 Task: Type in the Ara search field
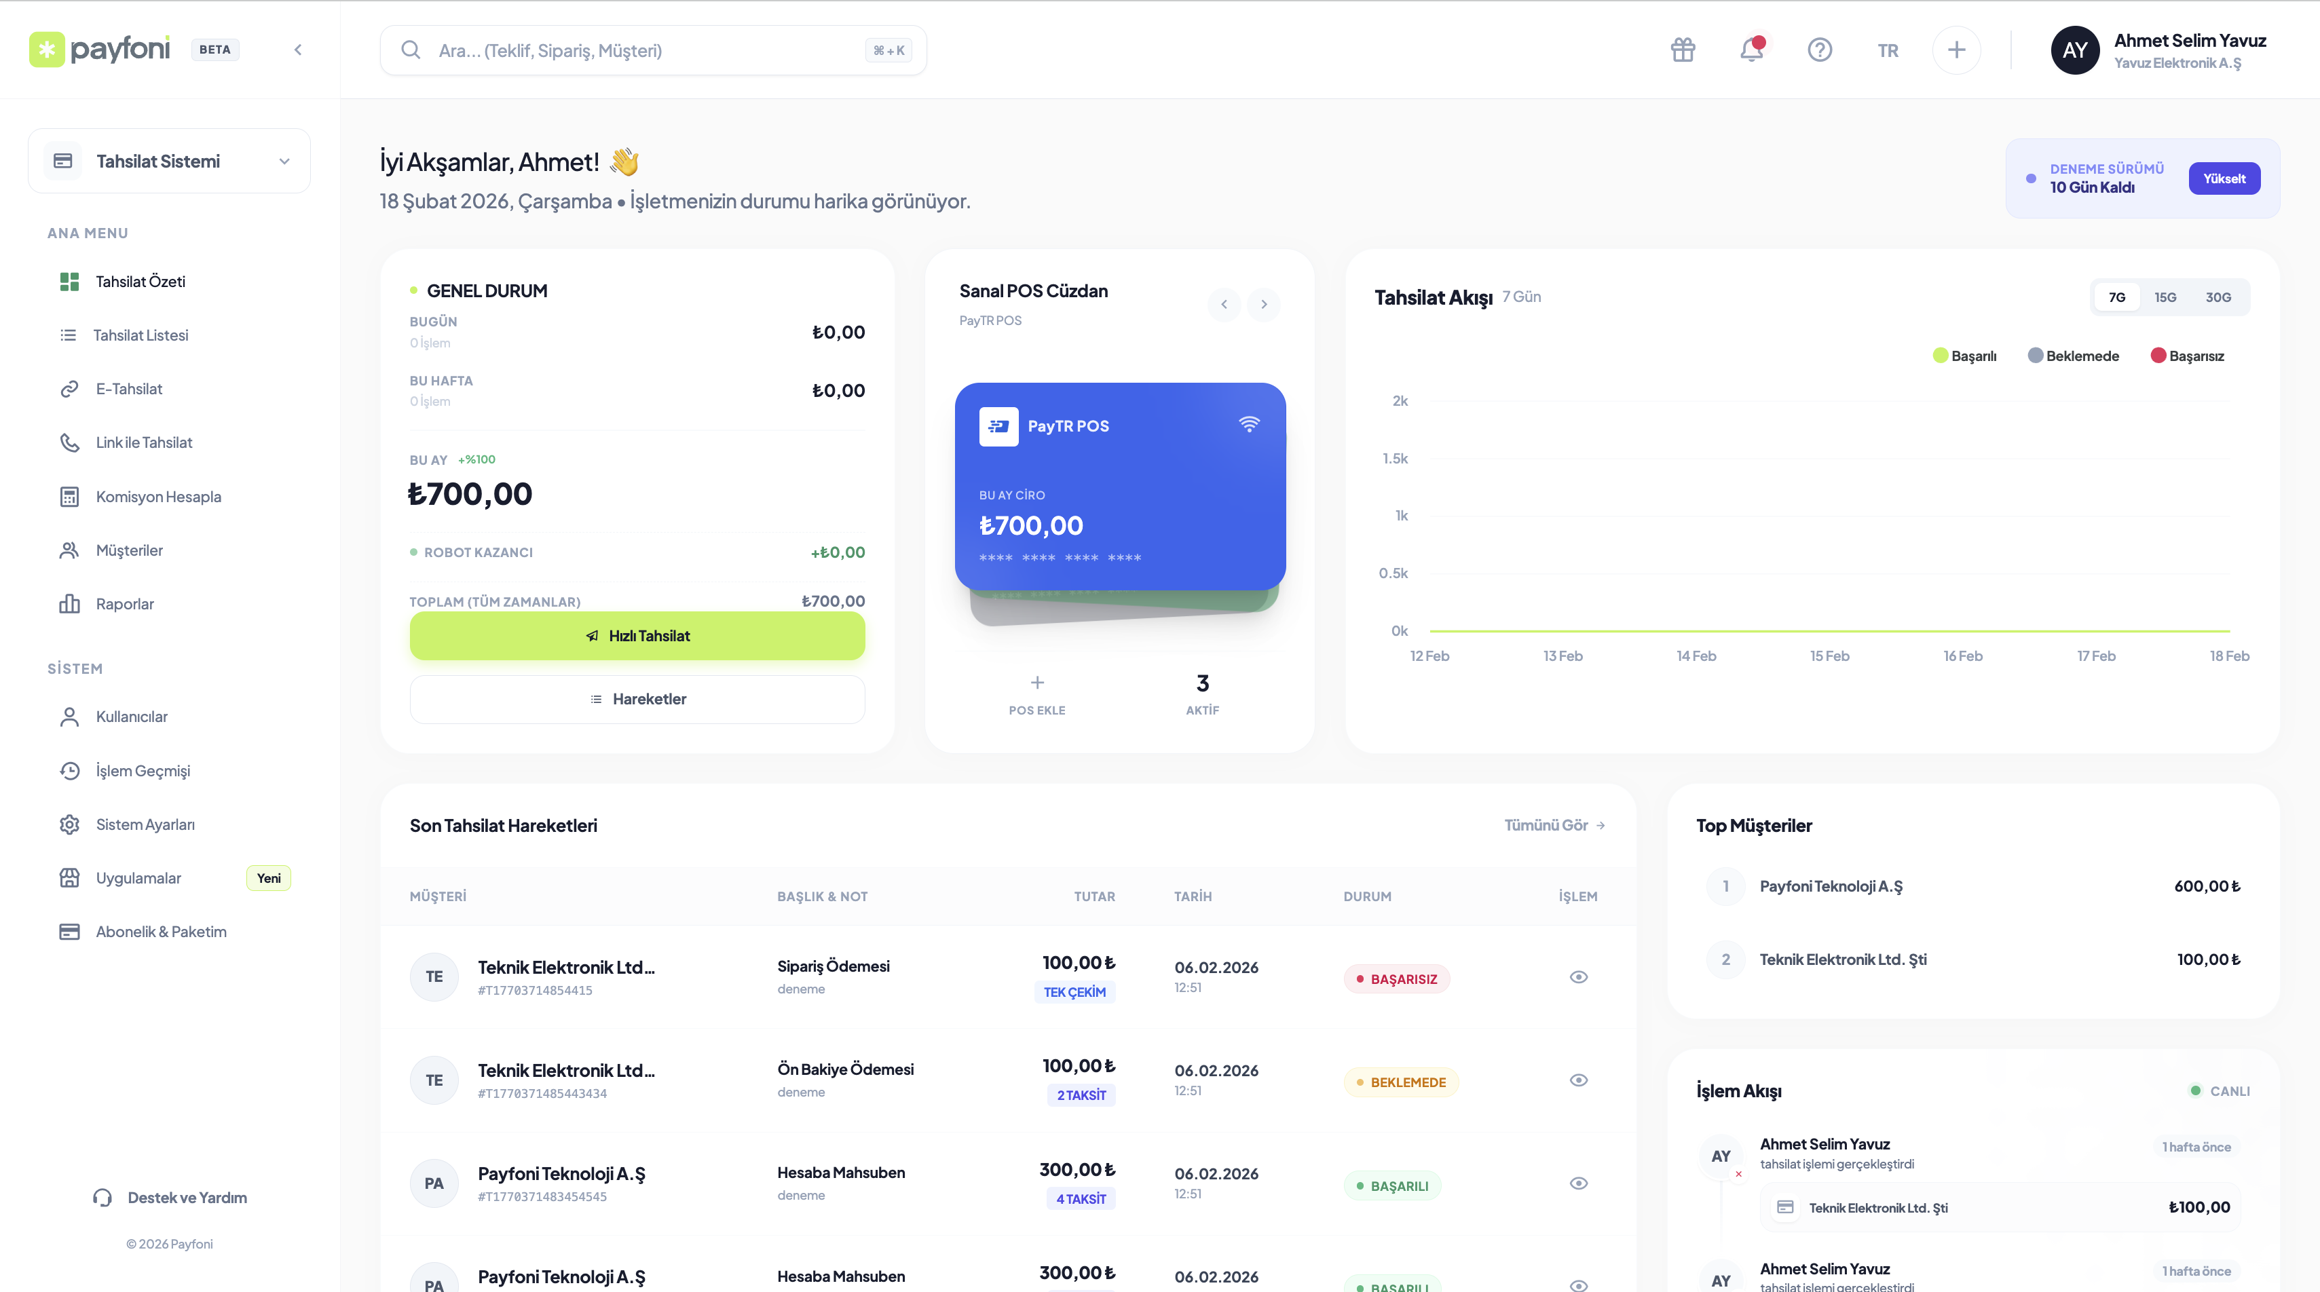pos(631,50)
